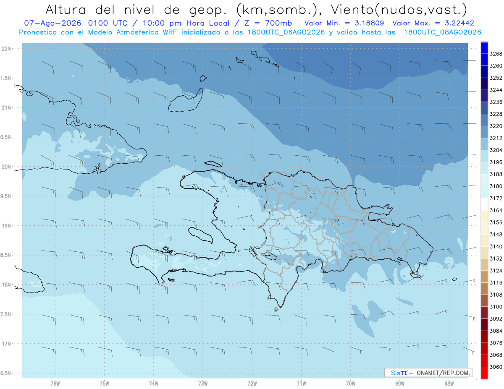
Task: Click the '1800UTC_06AGO2026' initialization time text
Action: [286, 32]
